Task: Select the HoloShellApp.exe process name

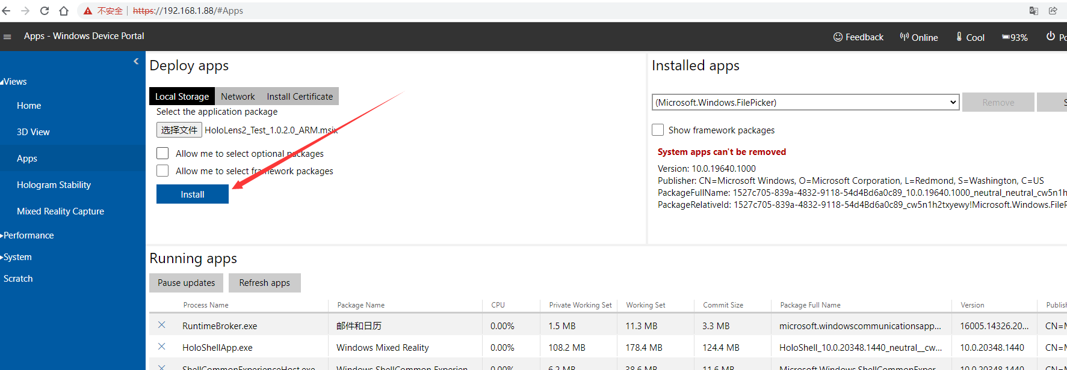Action: [x=217, y=348]
